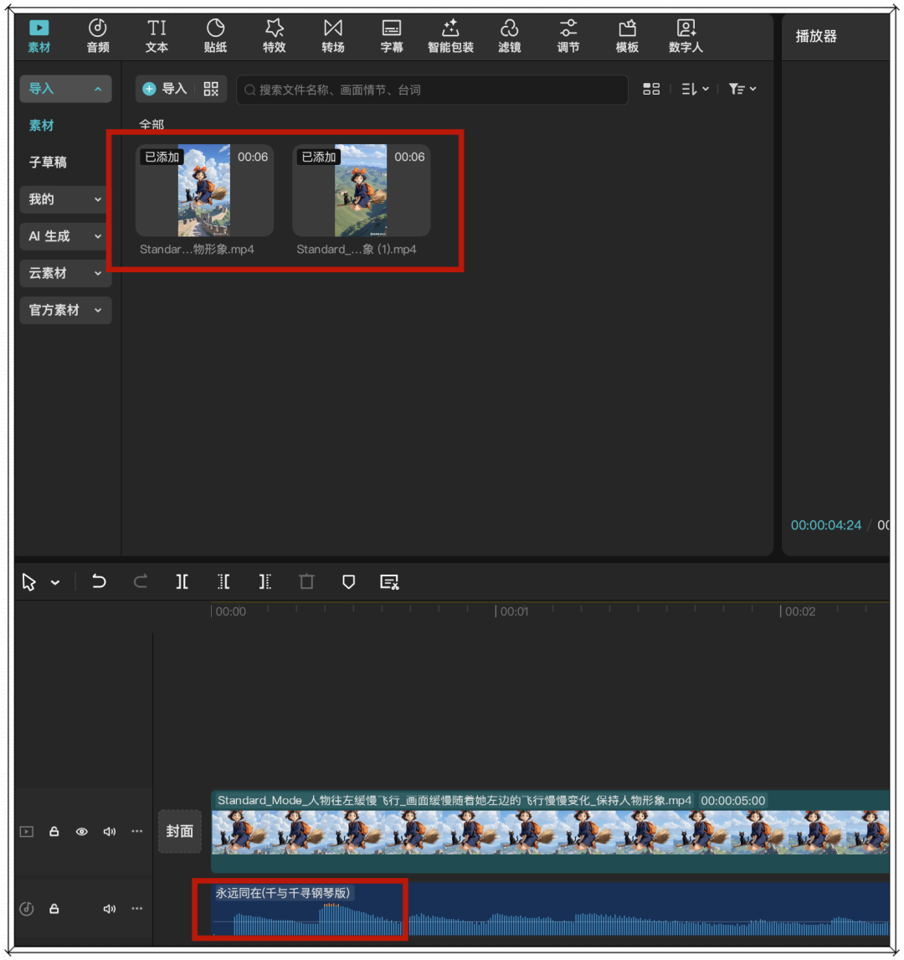
Task: Undo the last edit
Action: 99,581
